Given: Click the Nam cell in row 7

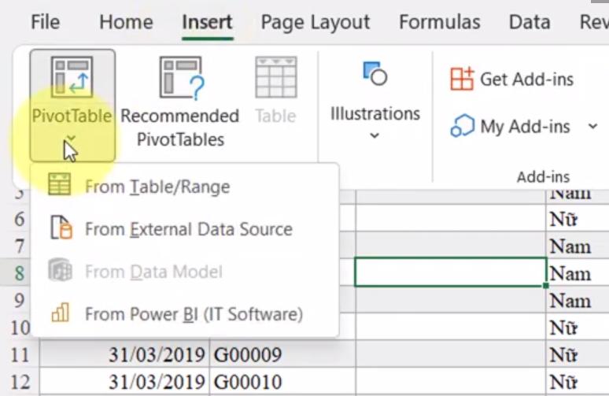Looking at the screenshot, I should pos(578,246).
